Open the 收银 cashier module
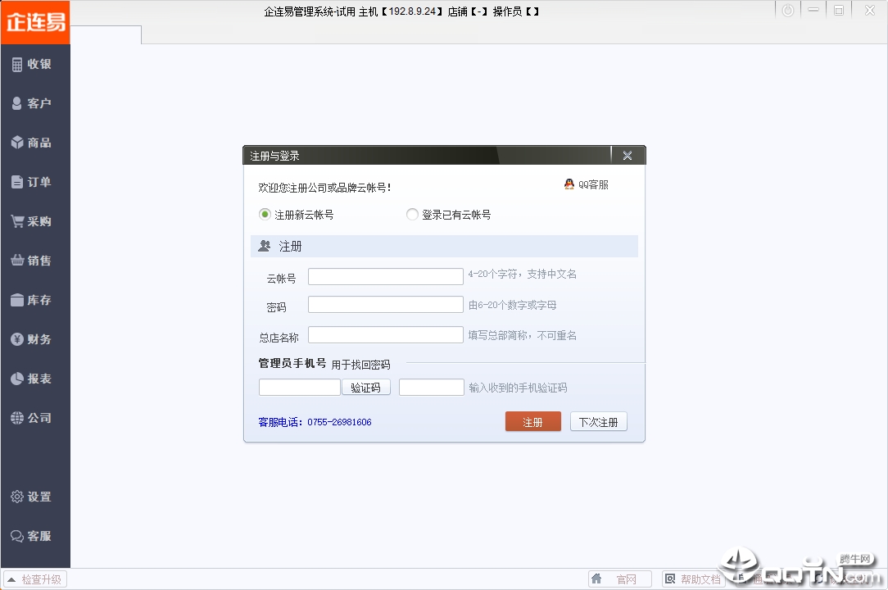Viewport: 888px width, 590px height. pyautogui.click(x=32, y=64)
